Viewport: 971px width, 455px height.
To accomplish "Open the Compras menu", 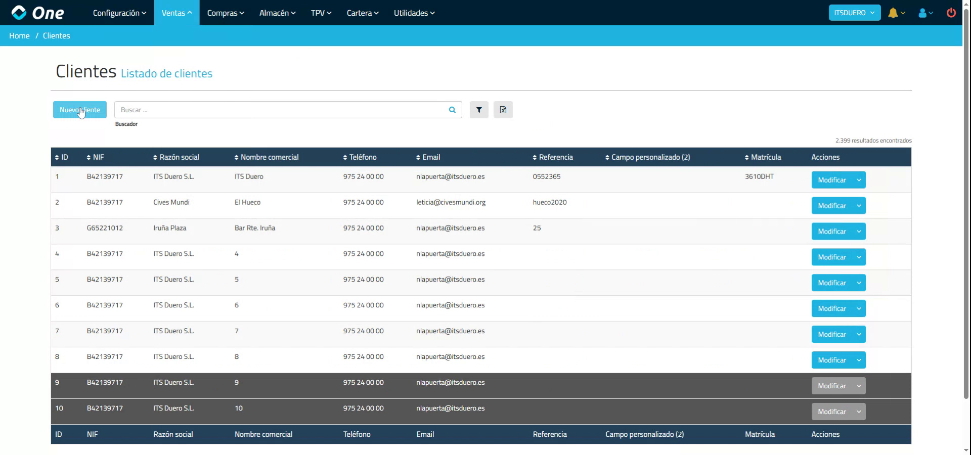I will [x=225, y=13].
